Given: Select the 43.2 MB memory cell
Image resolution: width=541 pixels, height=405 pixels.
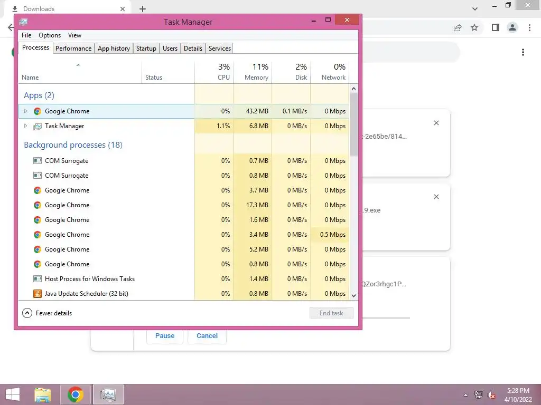Looking at the screenshot, I should point(253,111).
